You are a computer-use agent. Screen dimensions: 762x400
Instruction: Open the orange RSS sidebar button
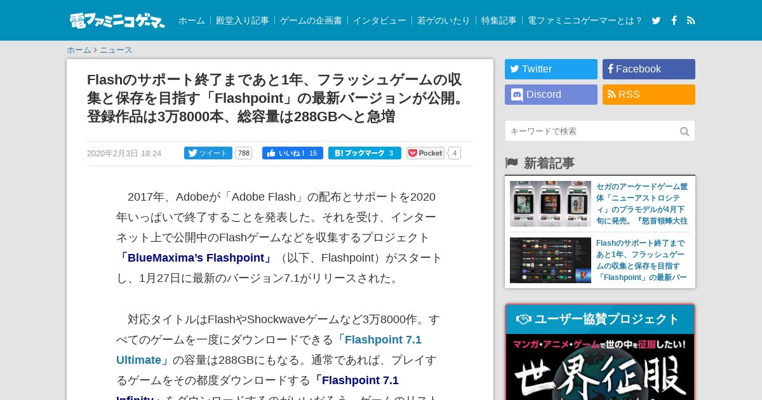[649, 95]
